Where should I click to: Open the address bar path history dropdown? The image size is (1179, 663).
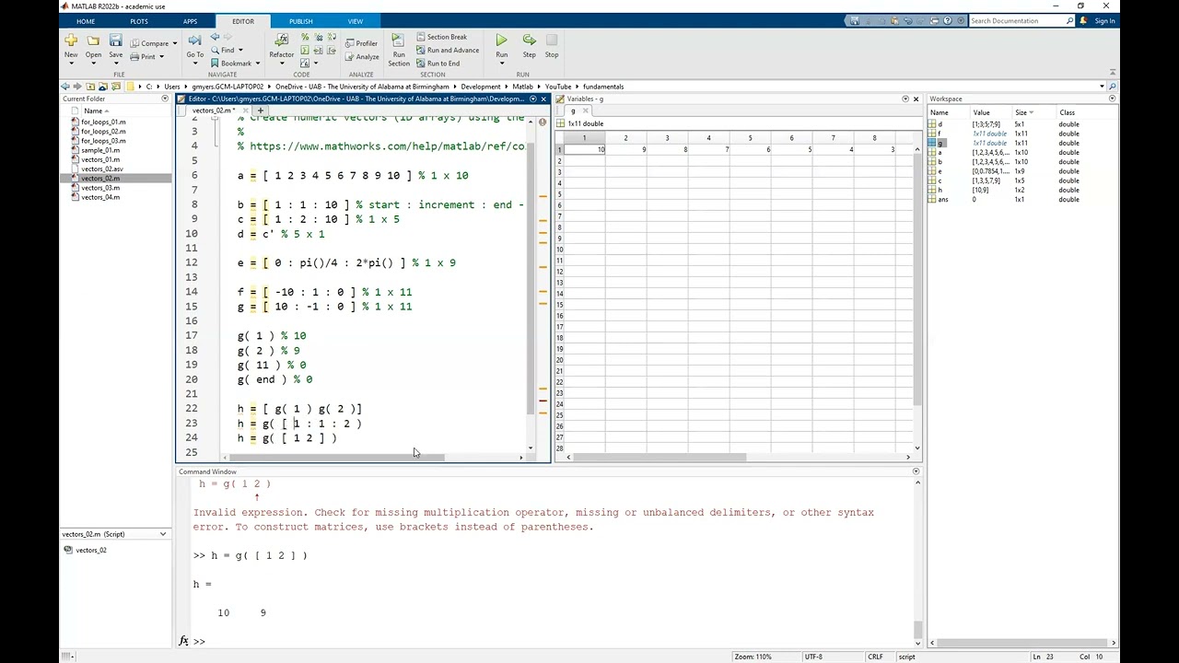[1101, 87]
